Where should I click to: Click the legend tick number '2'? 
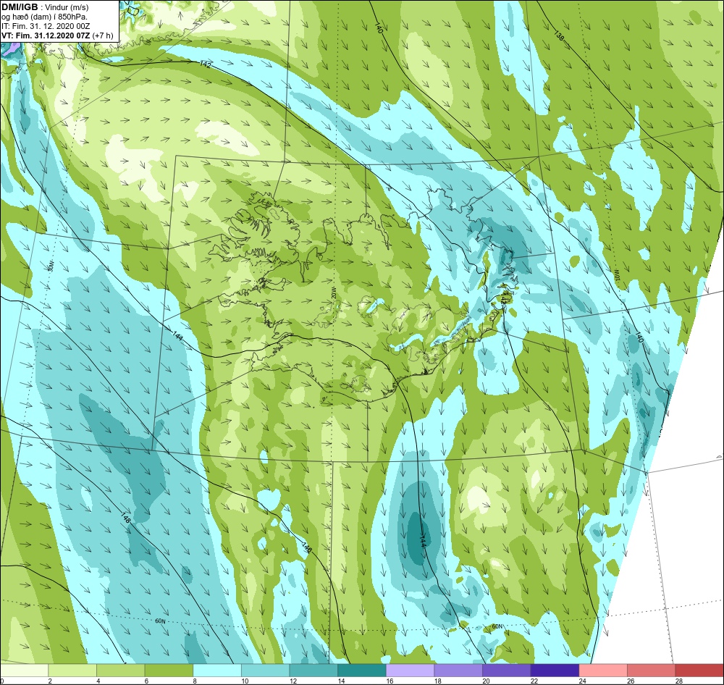(50, 681)
